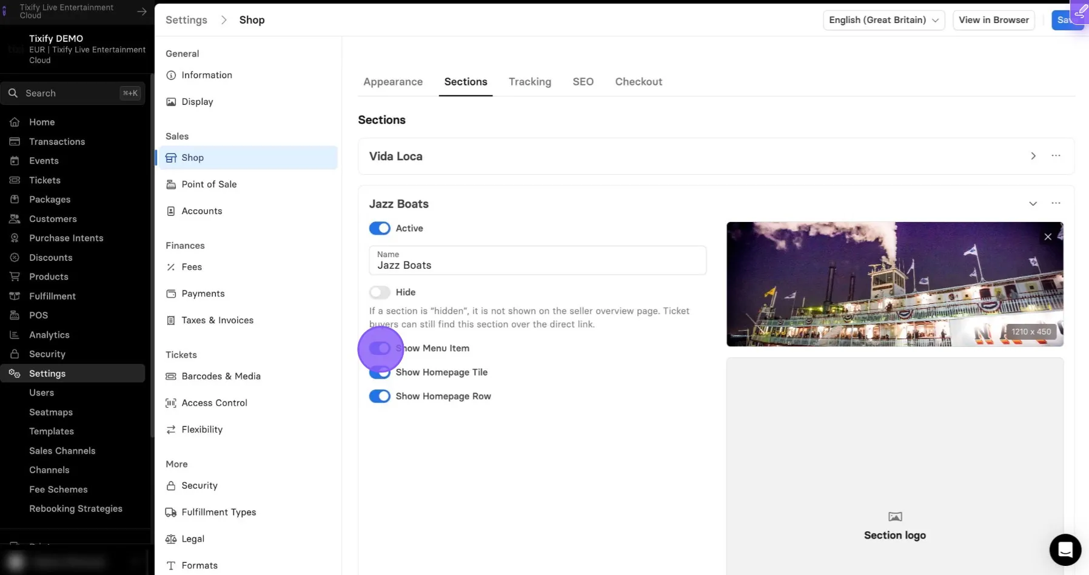Enable the Hide section toggle

click(380, 292)
